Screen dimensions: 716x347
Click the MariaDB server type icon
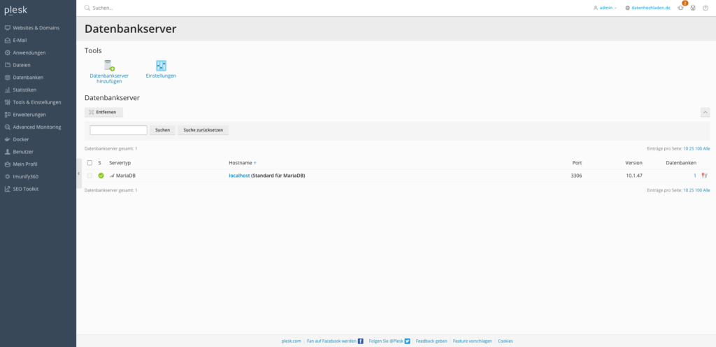click(112, 176)
